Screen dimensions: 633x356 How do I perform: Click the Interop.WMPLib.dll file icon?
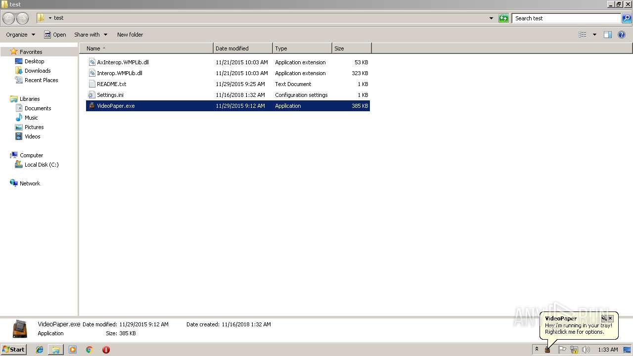(91, 73)
